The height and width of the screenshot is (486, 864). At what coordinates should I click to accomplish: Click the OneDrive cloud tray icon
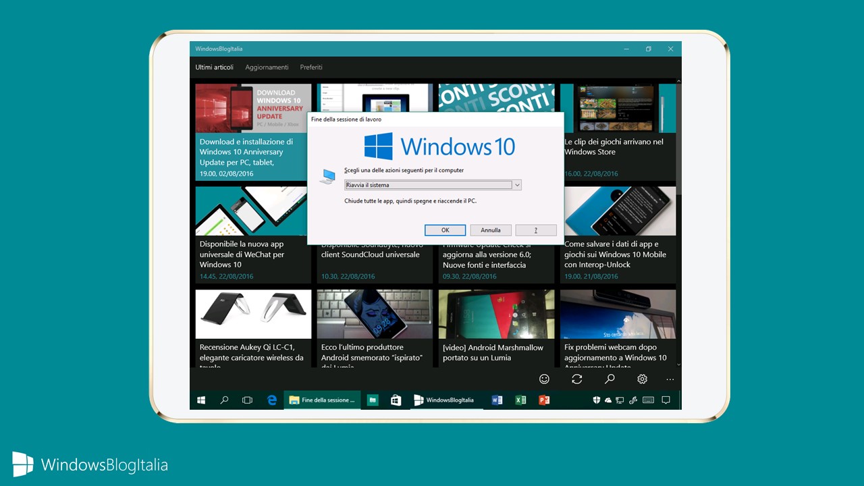click(608, 400)
